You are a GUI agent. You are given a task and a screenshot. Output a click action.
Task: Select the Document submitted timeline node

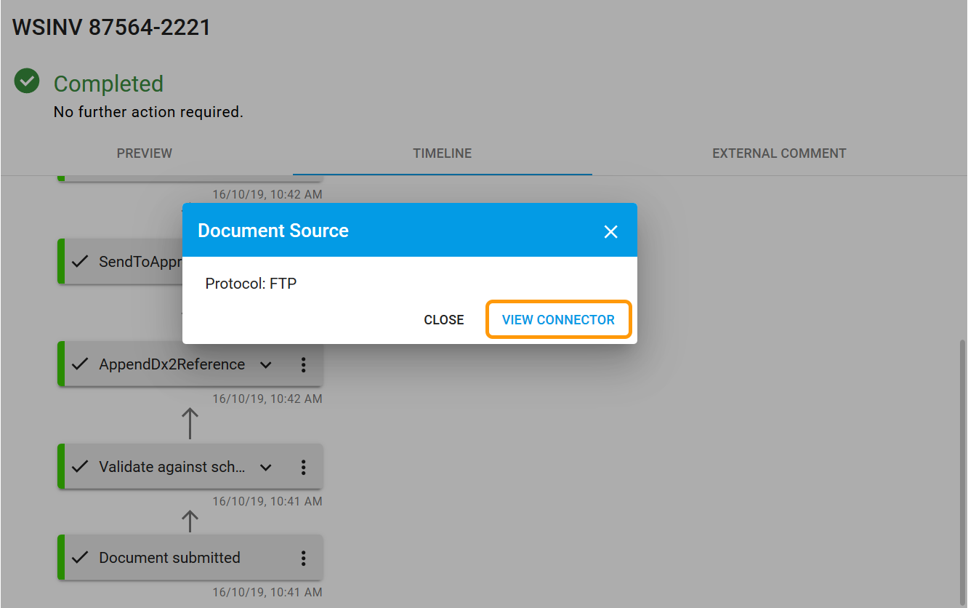click(169, 557)
